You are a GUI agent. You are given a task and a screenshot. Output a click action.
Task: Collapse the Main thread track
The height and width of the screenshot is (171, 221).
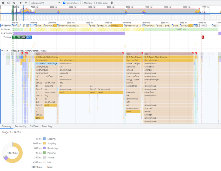pyautogui.click(x=2, y=50)
